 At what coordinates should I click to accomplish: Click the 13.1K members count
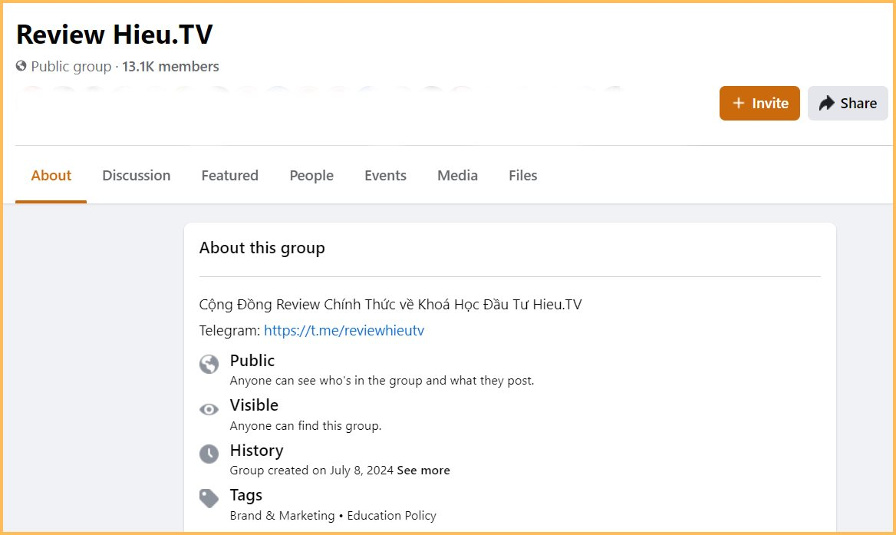click(170, 66)
